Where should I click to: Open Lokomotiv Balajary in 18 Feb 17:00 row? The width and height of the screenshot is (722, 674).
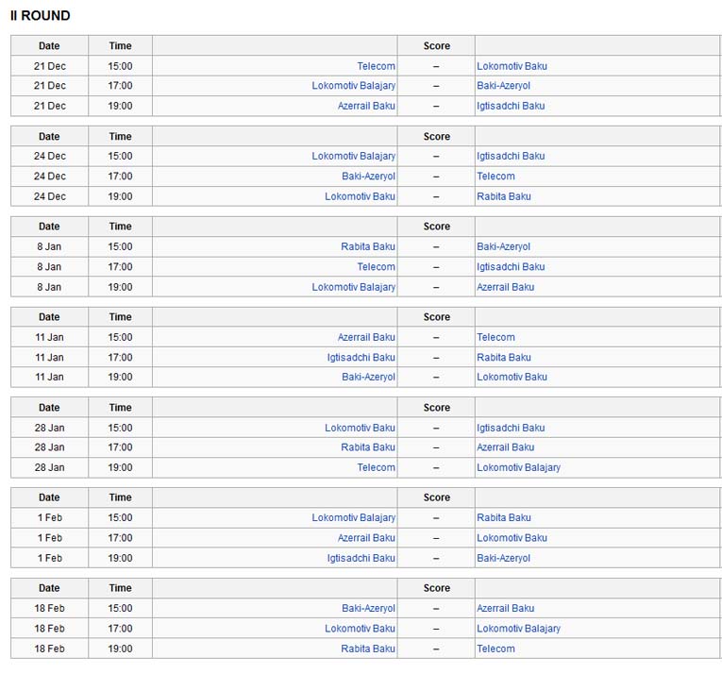[x=518, y=630]
